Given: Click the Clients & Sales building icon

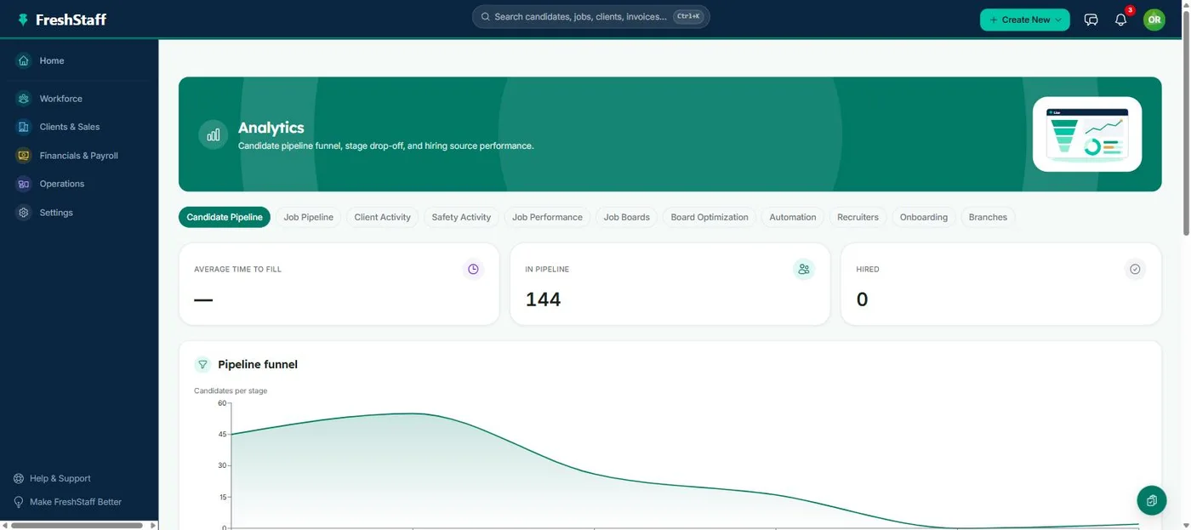Looking at the screenshot, I should pyautogui.click(x=24, y=127).
